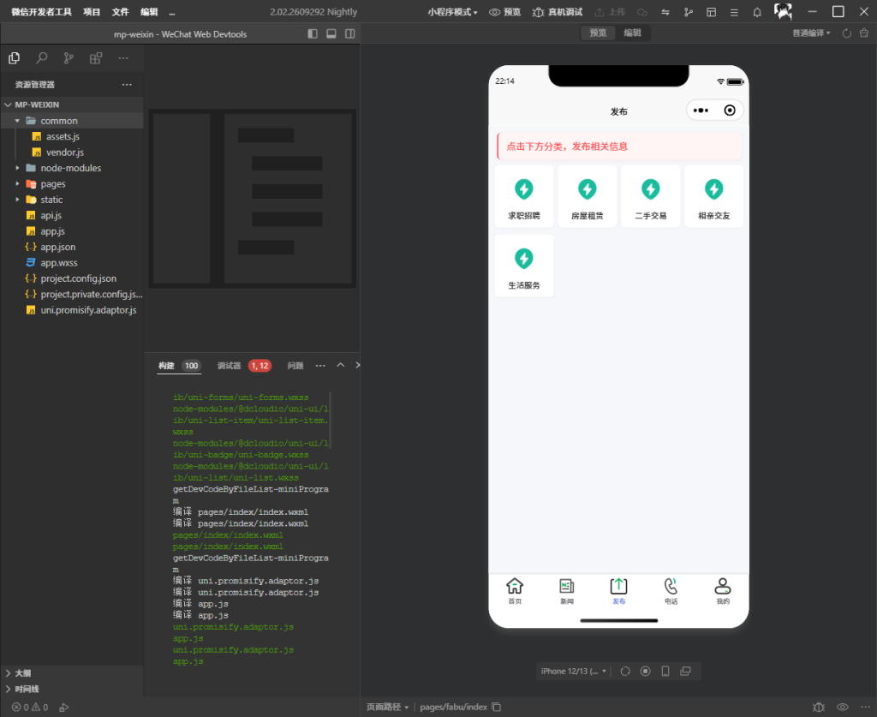Tap the 相亲交友 category card
Screen dimensions: 877x717
(x=713, y=196)
